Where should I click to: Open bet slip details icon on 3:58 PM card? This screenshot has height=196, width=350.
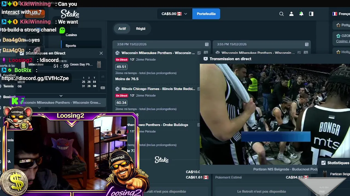207,44
